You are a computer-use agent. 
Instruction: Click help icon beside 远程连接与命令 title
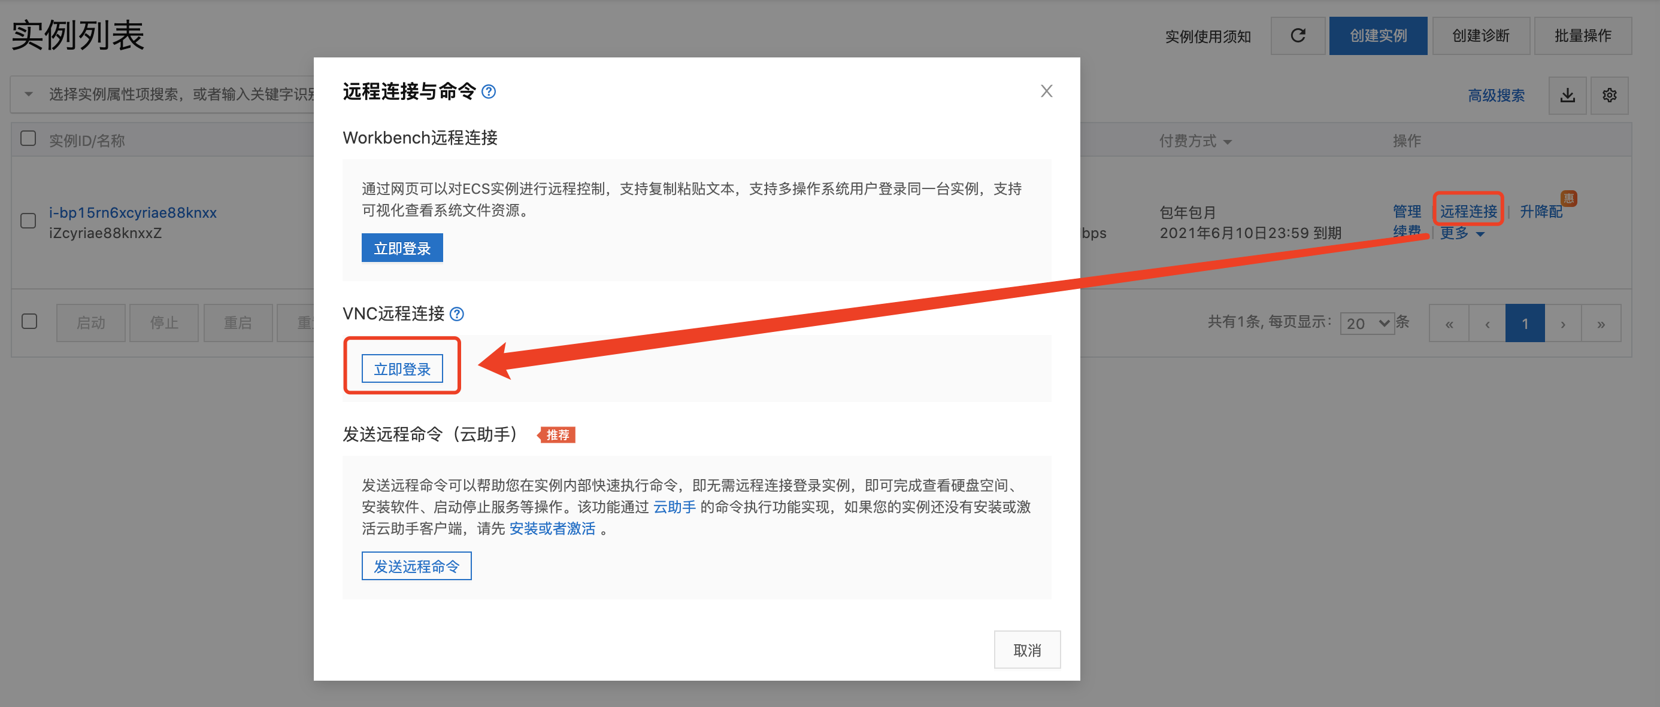click(x=489, y=92)
